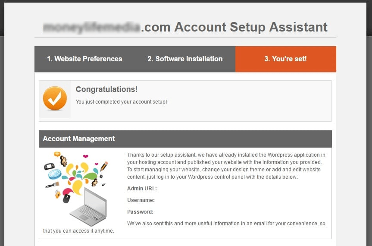372x246 pixels.
Task: Select the Website Preferences step tab
Action: coord(84,59)
